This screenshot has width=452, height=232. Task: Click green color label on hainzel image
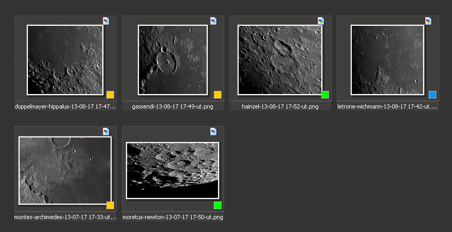325,95
